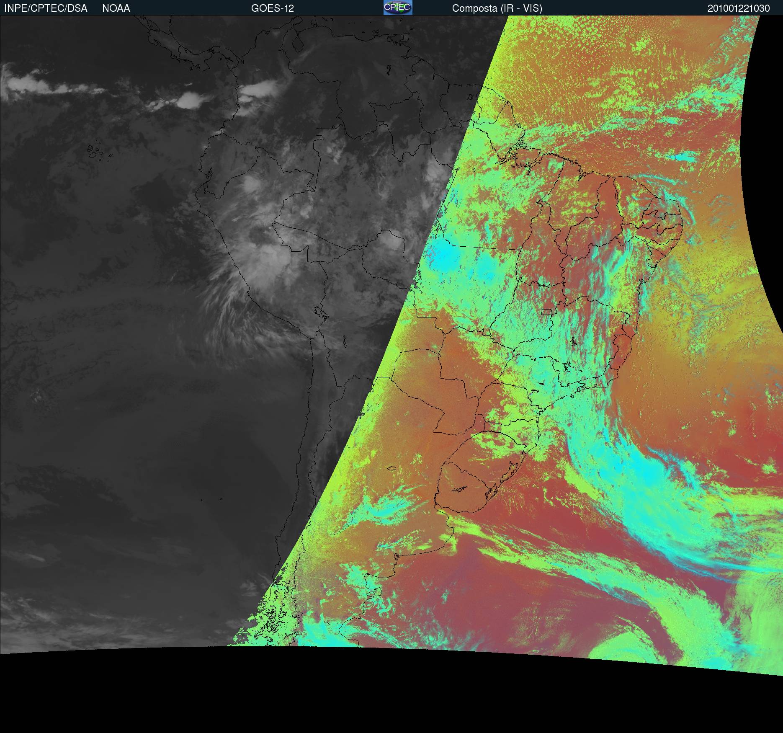Image resolution: width=783 pixels, height=733 pixels.
Task: Click the GOES-12 satellite label
Action: click(x=273, y=8)
